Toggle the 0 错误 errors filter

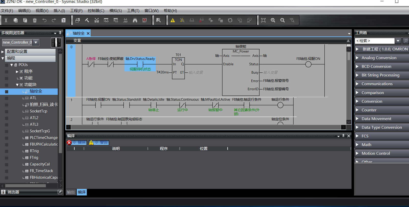pyautogui.click(x=77, y=143)
